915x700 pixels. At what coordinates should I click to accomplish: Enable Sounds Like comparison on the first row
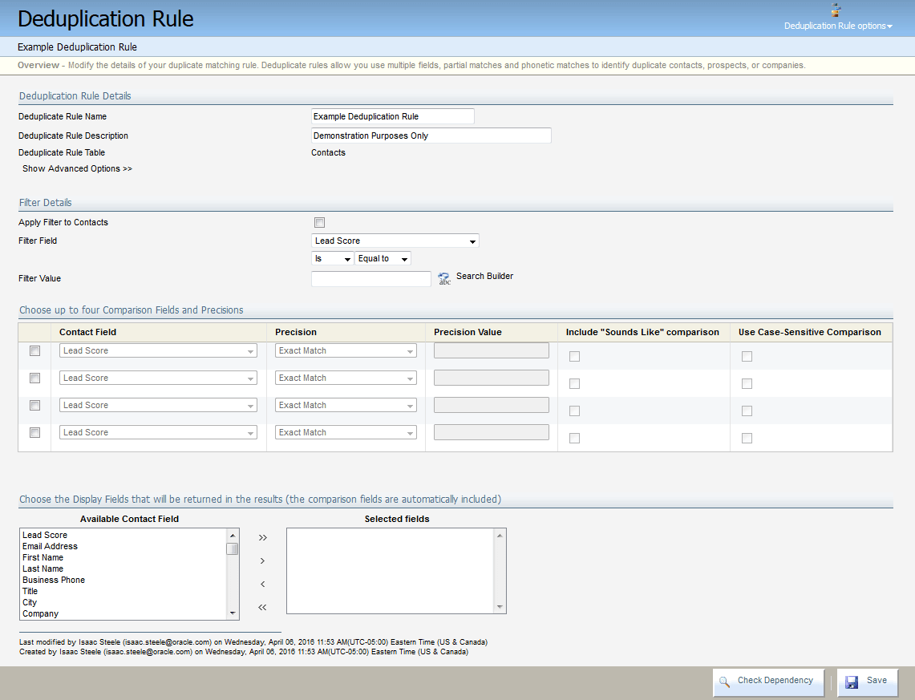coord(574,356)
